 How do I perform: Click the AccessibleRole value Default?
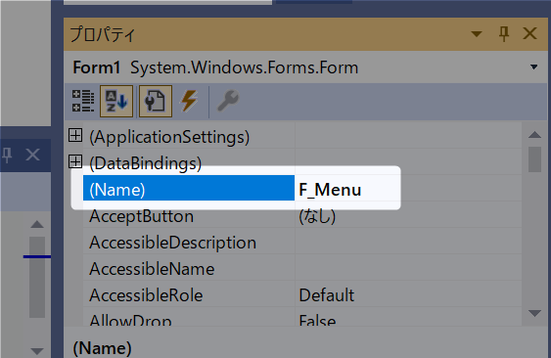tap(327, 295)
